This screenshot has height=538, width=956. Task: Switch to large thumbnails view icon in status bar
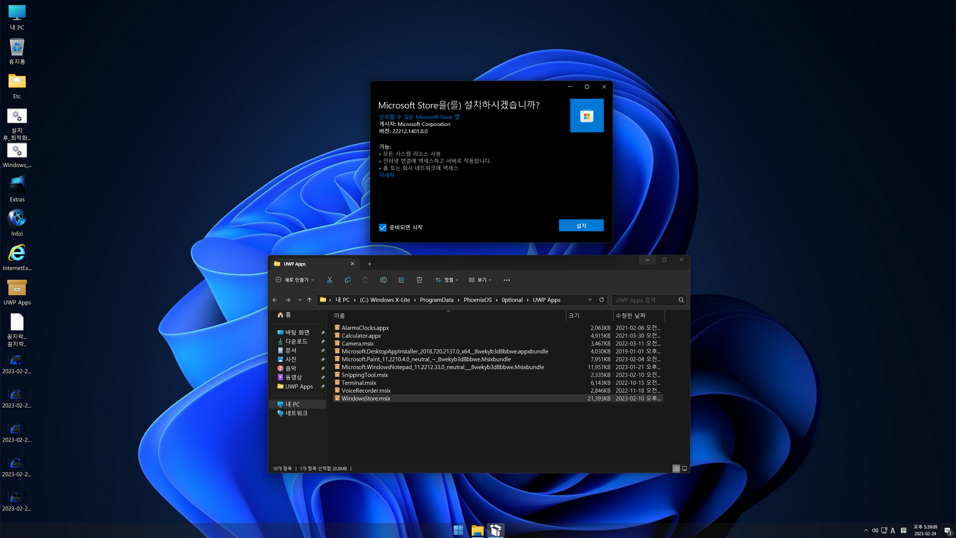pos(684,468)
